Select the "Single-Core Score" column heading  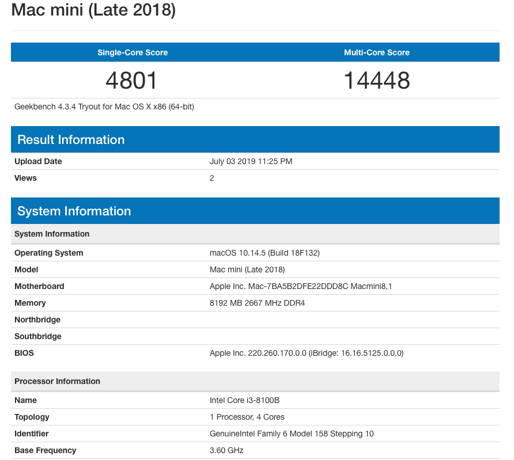pos(133,52)
